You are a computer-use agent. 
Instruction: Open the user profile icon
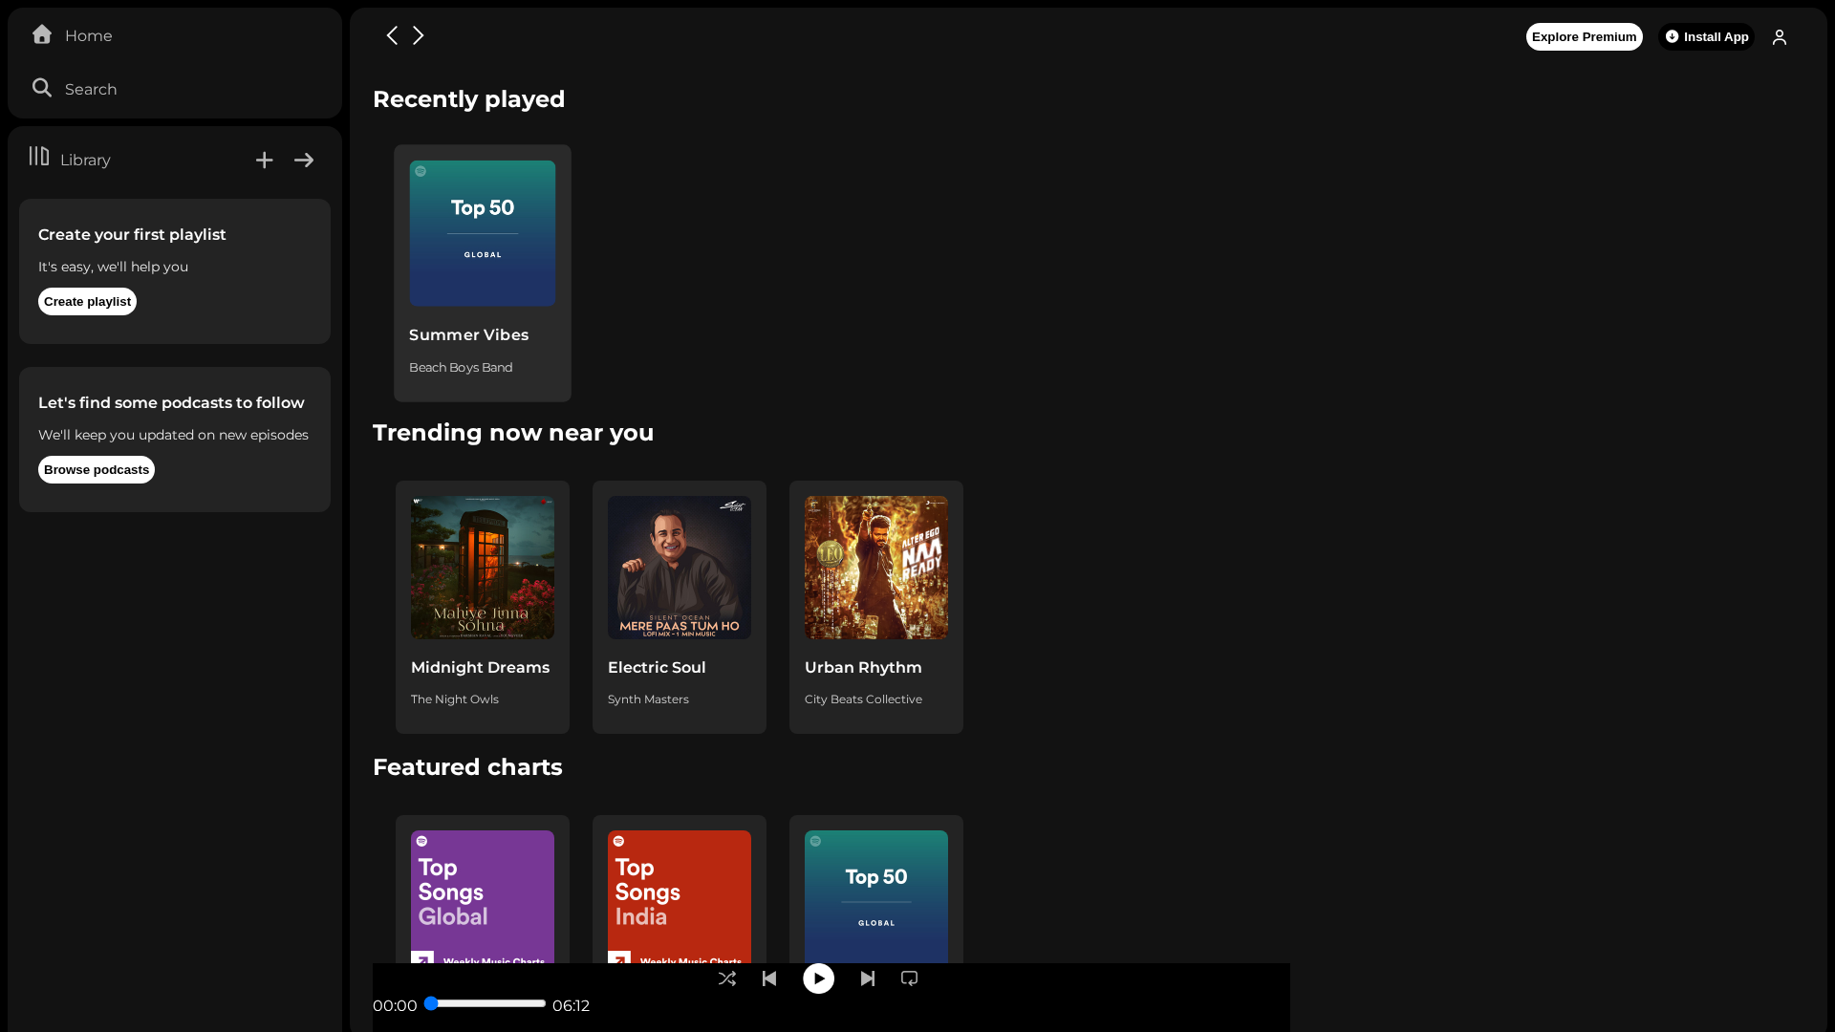click(1780, 37)
